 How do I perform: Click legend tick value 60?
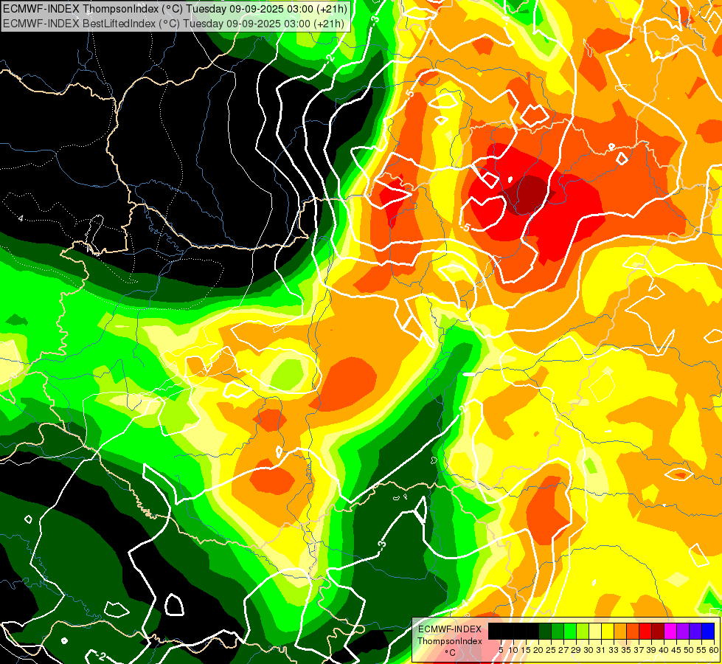(x=714, y=650)
